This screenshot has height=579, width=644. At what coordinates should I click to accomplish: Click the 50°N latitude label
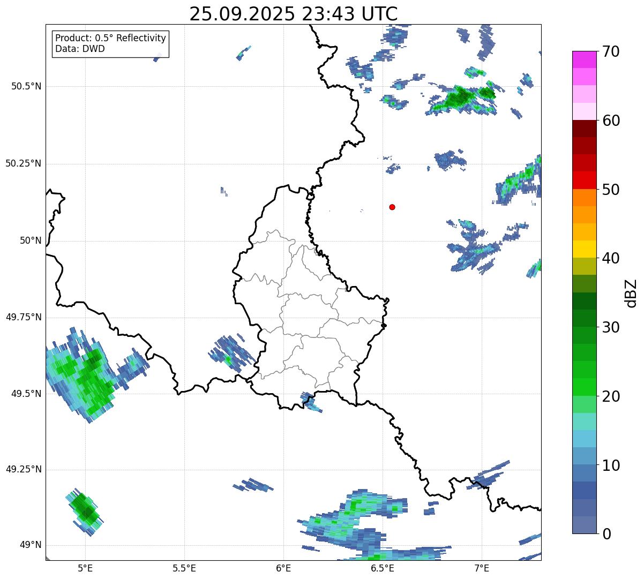(31, 240)
